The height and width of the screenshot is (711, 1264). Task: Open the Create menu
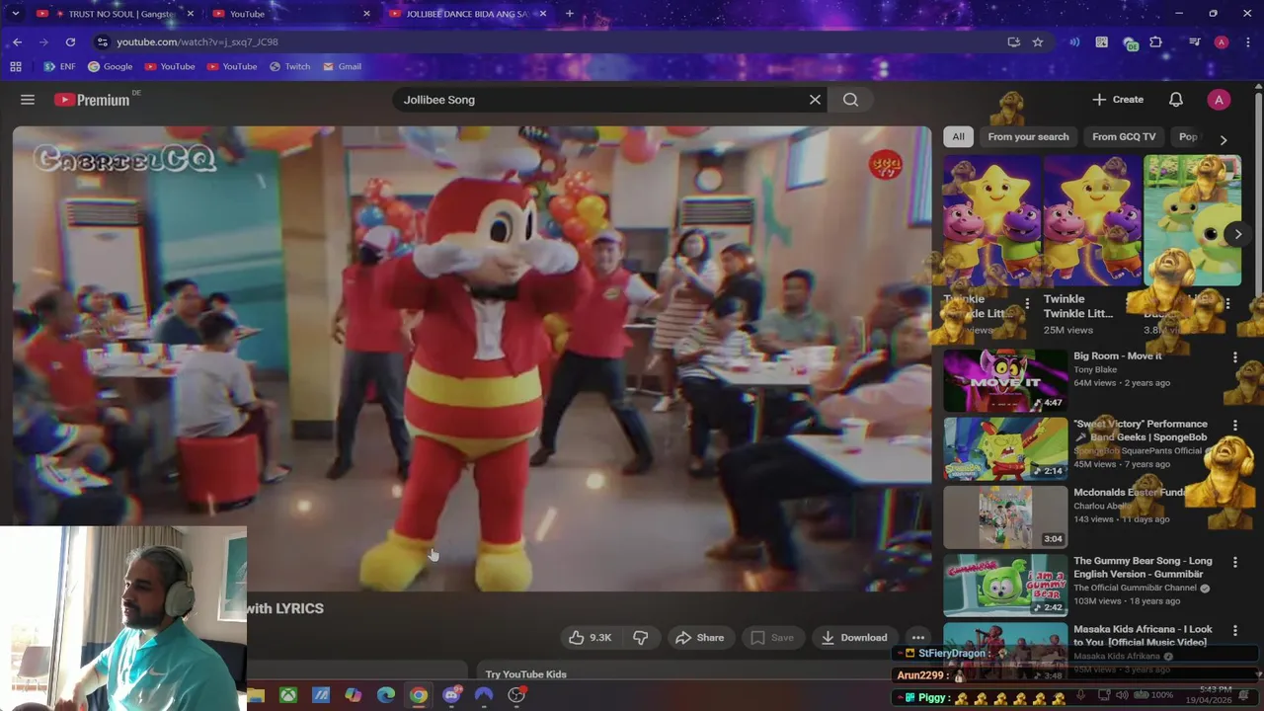click(x=1118, y=100)
